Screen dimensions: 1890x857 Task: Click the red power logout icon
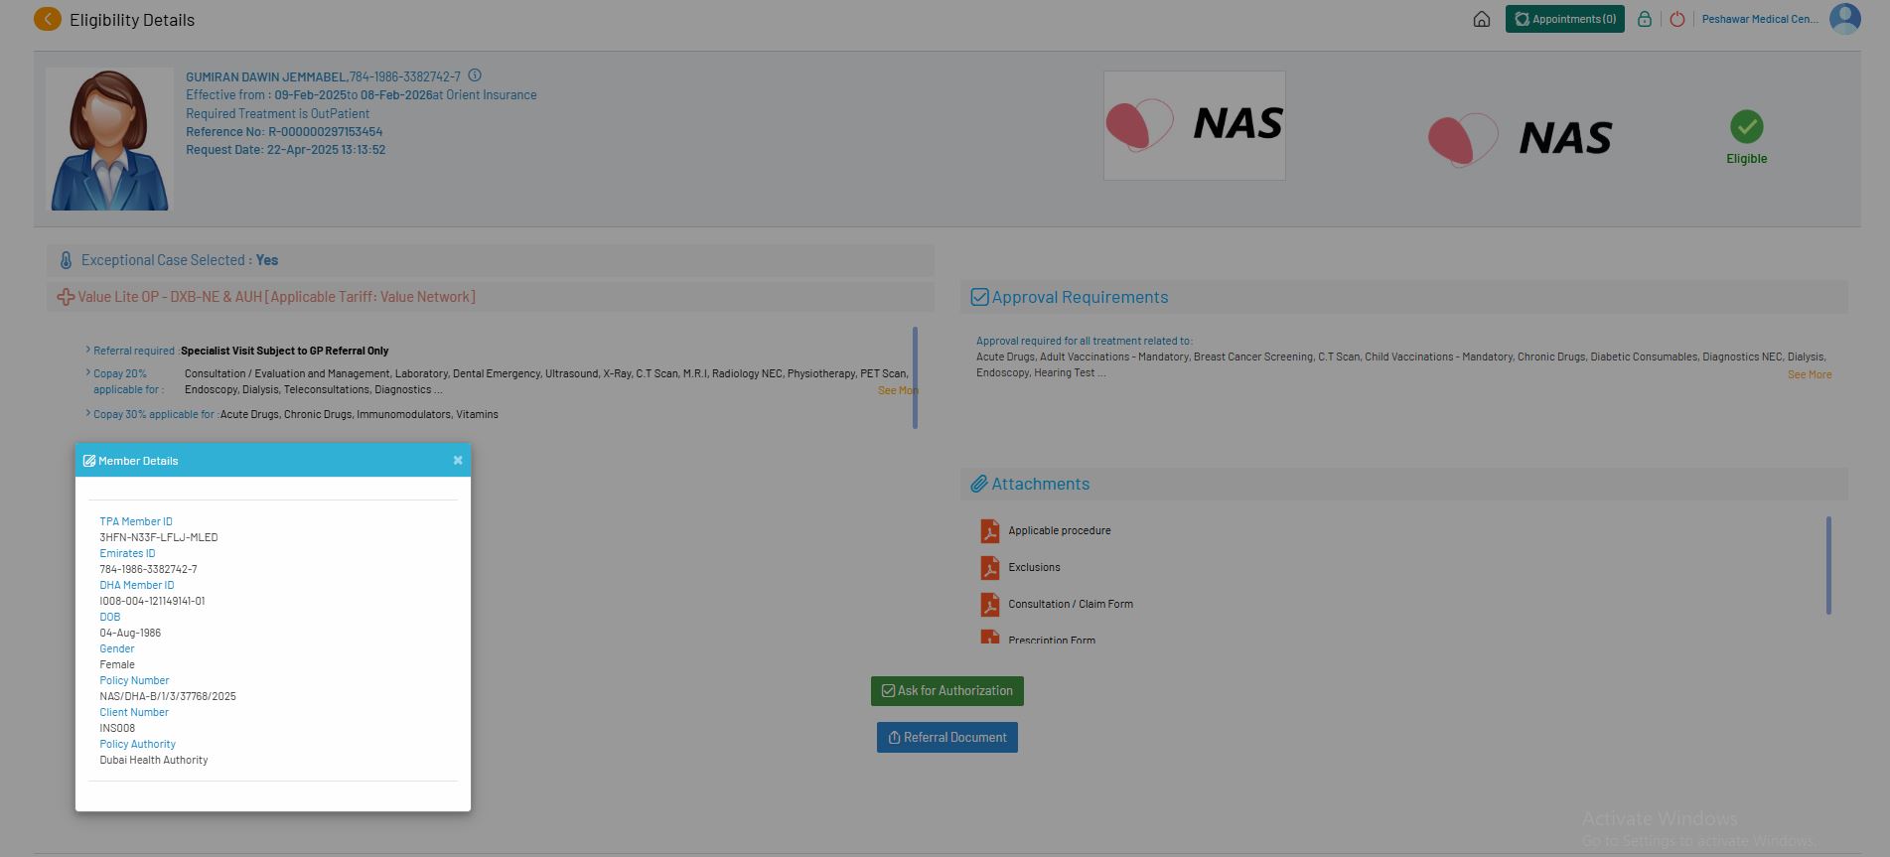(1677, 19)
